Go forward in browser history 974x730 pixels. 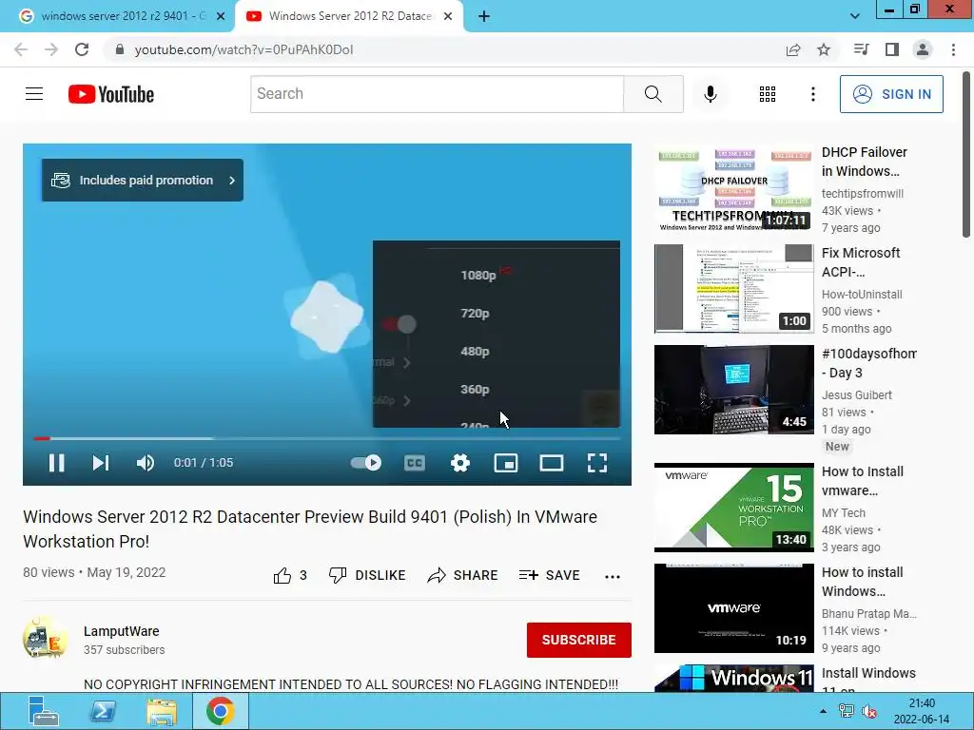click(51, 49)
